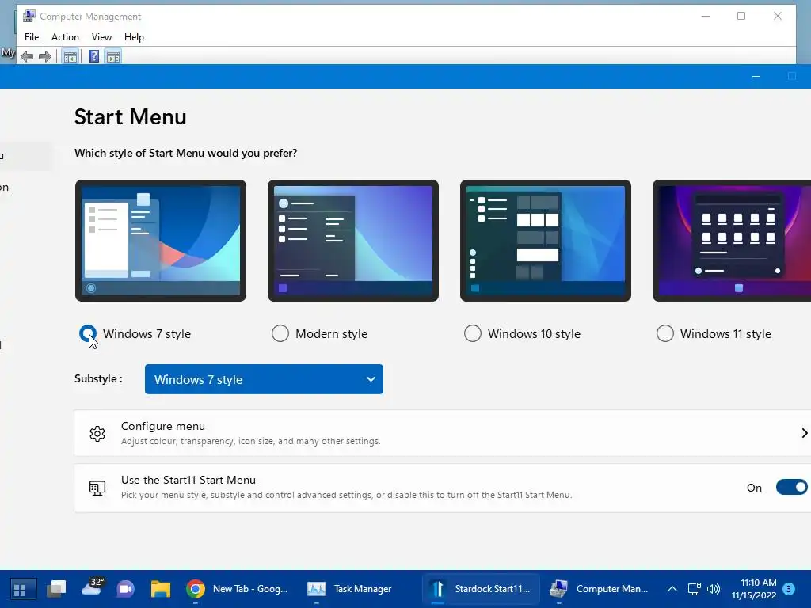Choose the Modern style radio option

pos(280,333)
